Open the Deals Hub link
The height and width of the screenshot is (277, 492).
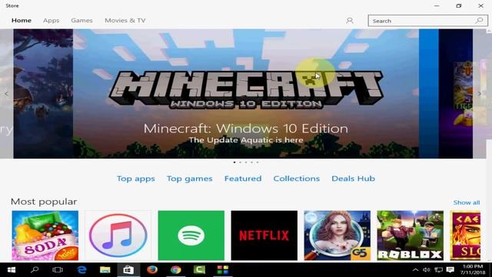(354, 179)
